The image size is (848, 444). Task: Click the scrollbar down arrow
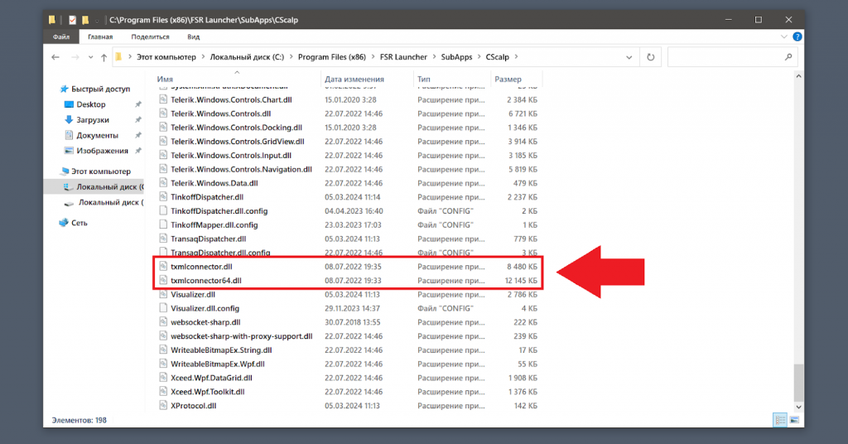(x=798, y=408)
